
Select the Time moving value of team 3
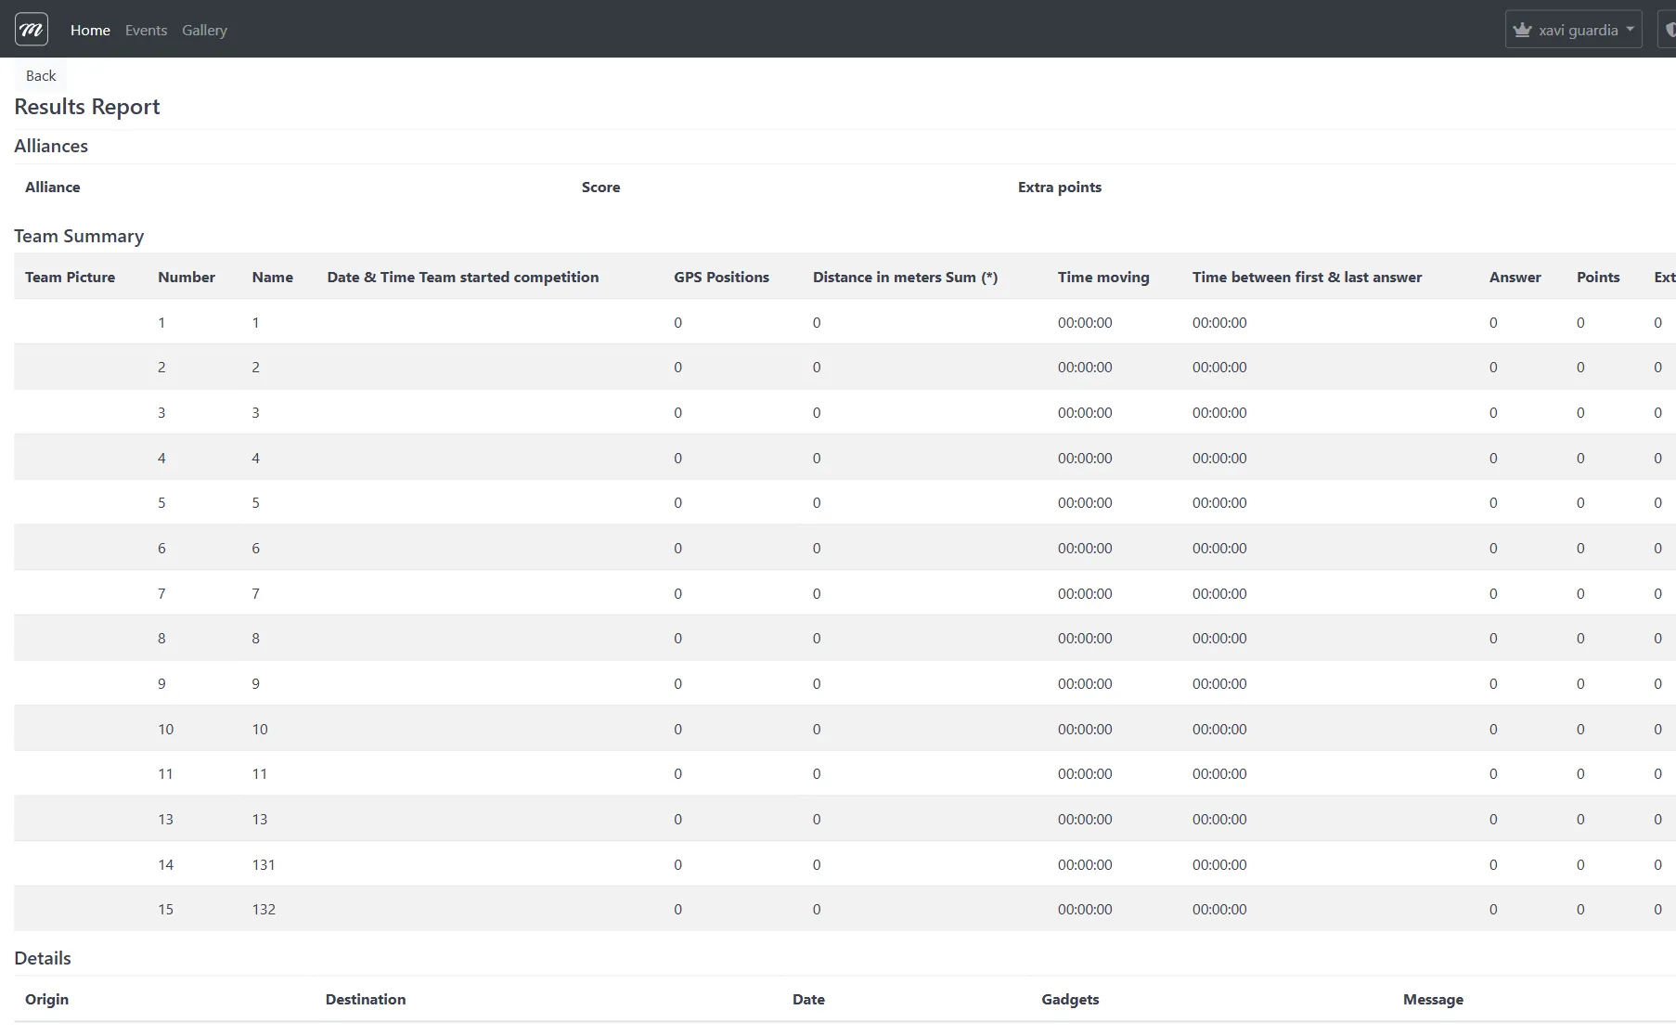click(1084, 412)
